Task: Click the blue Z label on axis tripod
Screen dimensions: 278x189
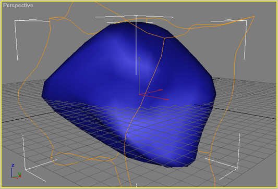Action: tap(13, 165)
